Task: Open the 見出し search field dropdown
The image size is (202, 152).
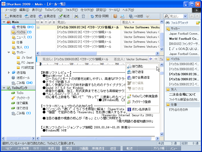Action: tap(185, 16)
